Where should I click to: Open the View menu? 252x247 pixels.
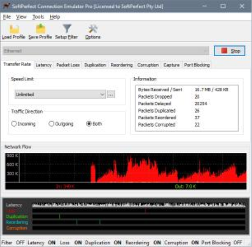(21, 17)
